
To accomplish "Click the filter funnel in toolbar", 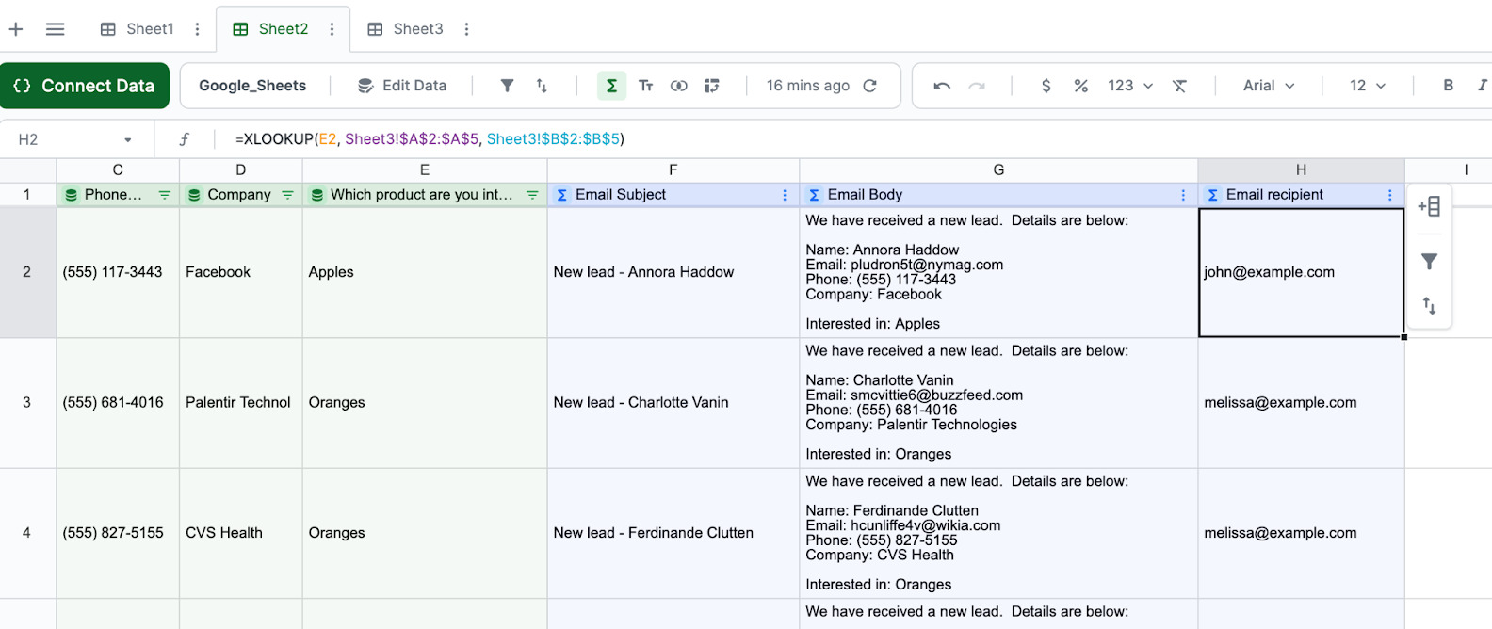I will 507,86.
